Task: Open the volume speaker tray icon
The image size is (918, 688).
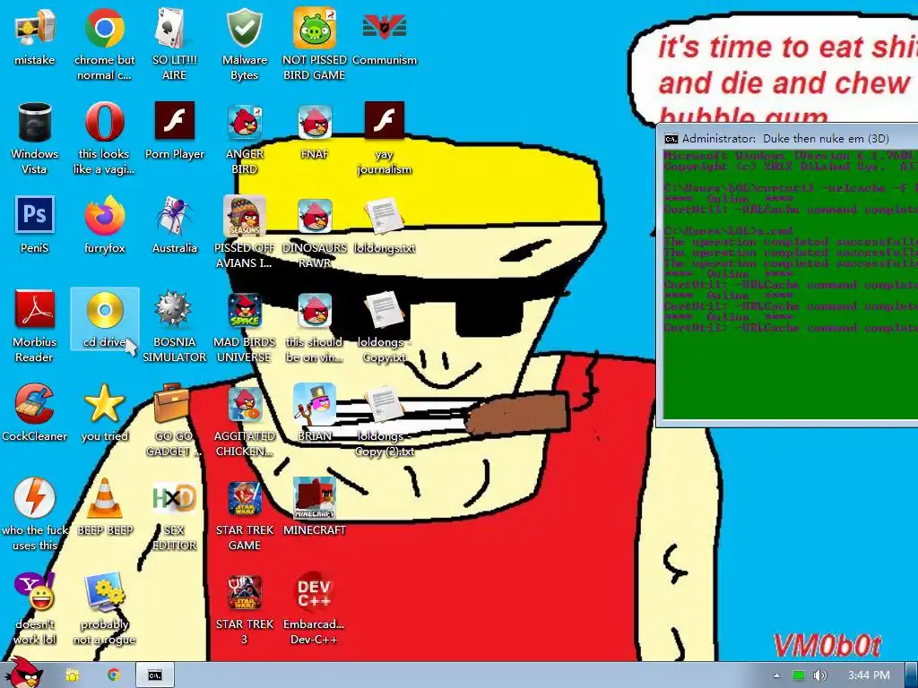Action: [x=820, y=675]
